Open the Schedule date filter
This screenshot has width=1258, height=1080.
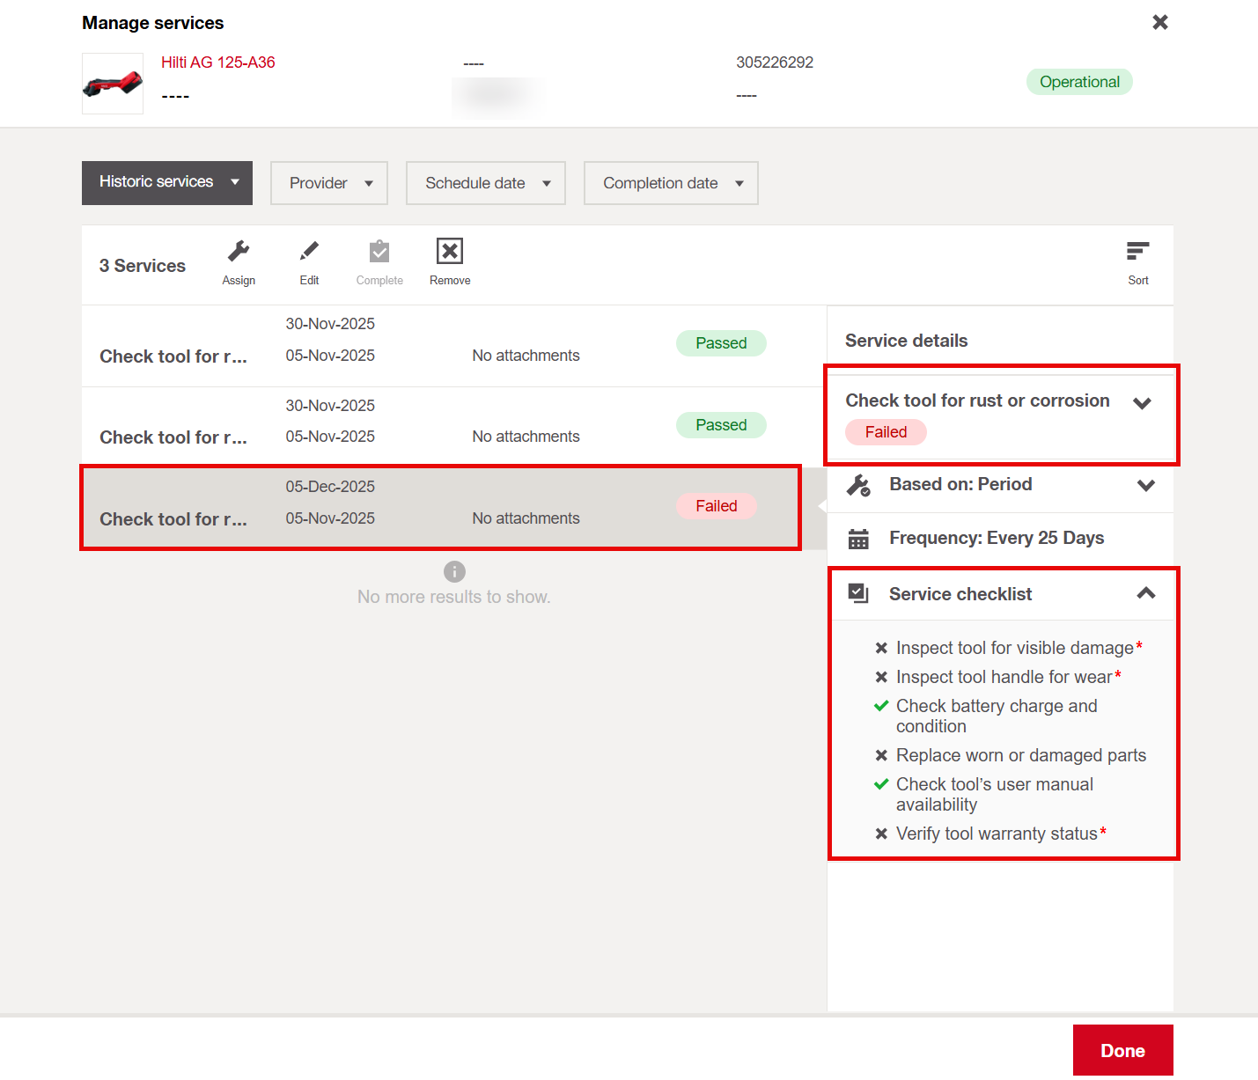coord(486,183)
